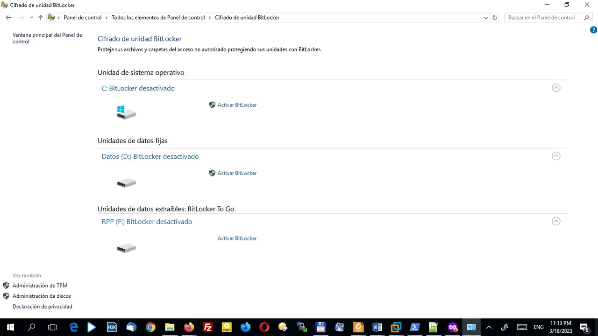Go back using the left arrow
The height and width of the screenshot is (336, 598).
point(8,17)
